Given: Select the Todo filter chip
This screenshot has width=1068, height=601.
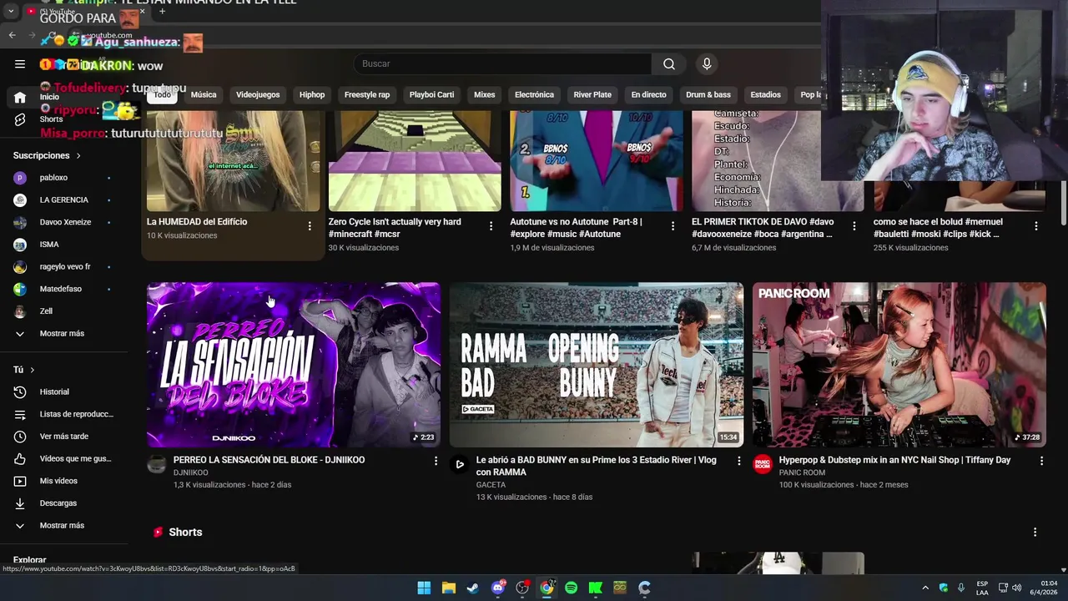Looking at the screenshot, I should tap(162, 95).
